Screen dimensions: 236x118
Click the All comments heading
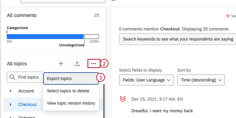(x=22, y=15)
